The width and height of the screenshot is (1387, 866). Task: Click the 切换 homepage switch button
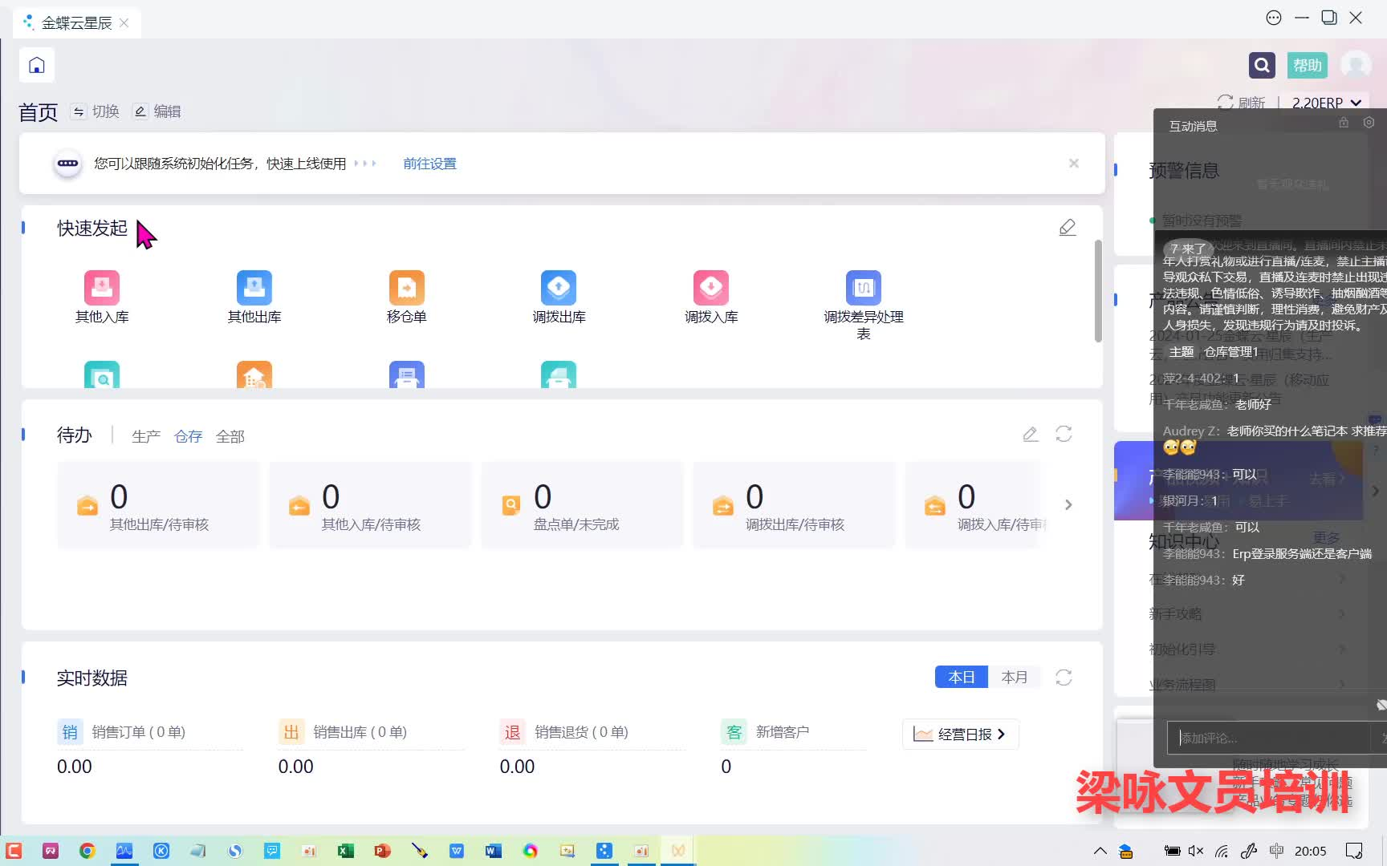[x=96, y=111]
